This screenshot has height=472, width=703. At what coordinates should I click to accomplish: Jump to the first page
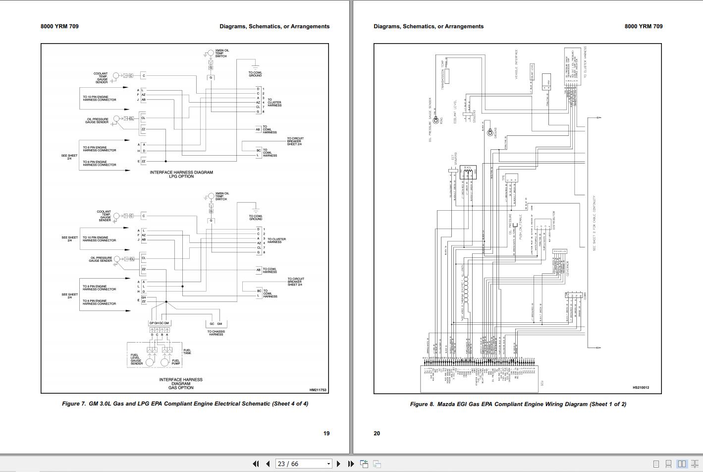pyautogui.click(x=256, y=464)
